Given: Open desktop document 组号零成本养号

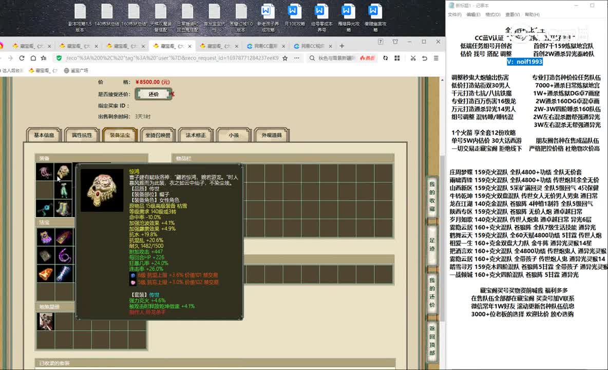Looking at the screenshot, I should point(321,18).
